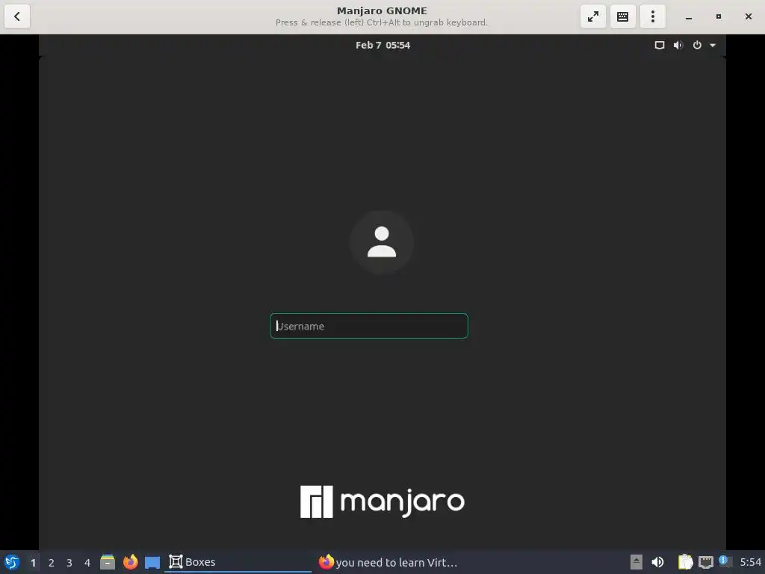The height and width of the screenshot is (574, 765).
Task: Switch to workspace 1
Action: 33,562
